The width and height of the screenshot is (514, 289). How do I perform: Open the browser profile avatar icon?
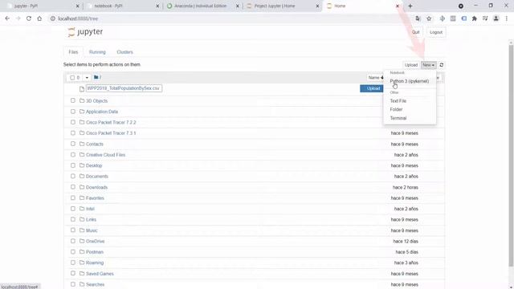coord(496,18)
